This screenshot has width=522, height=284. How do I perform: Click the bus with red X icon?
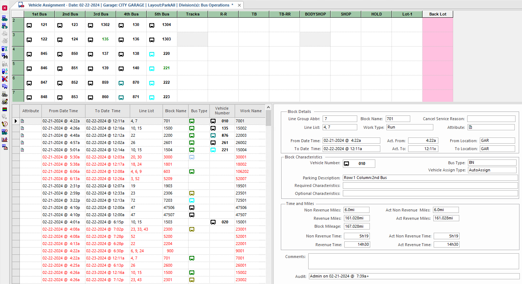(x=5, y=79)
